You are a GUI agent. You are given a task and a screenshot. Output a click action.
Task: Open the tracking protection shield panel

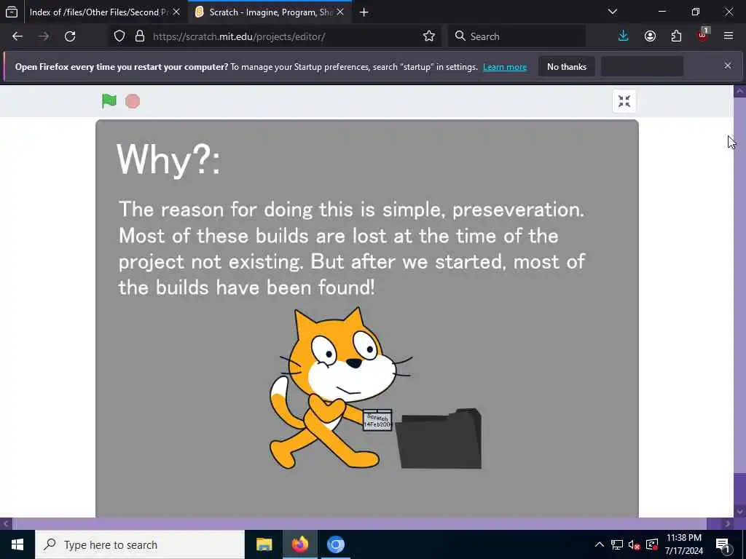119,36
